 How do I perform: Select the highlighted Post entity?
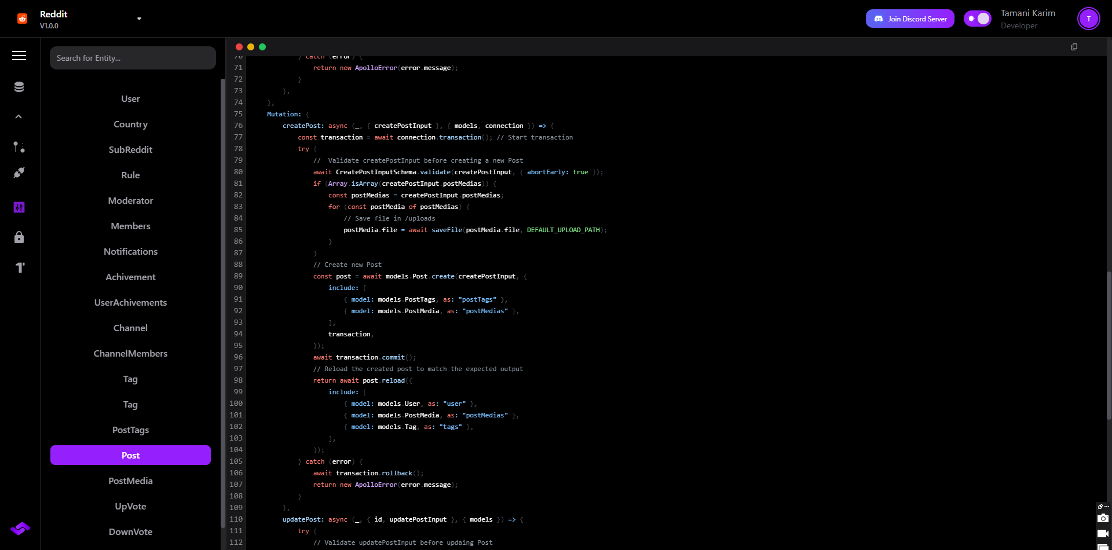[130, 455]
